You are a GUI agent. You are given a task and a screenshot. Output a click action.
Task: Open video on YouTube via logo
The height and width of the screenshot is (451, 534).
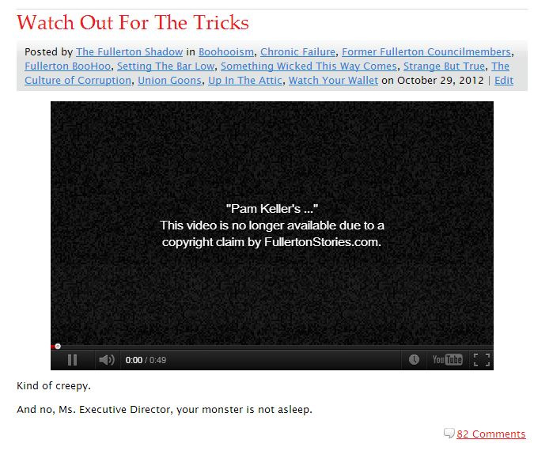point(447,360)
